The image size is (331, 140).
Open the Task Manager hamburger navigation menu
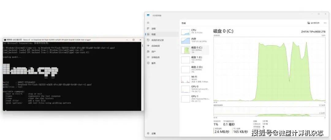point(148,23)
